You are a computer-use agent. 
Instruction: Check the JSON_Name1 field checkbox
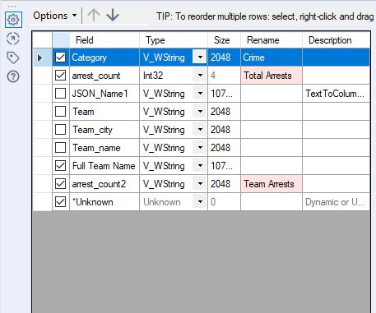pyautogui.click(x=60, y=94)
